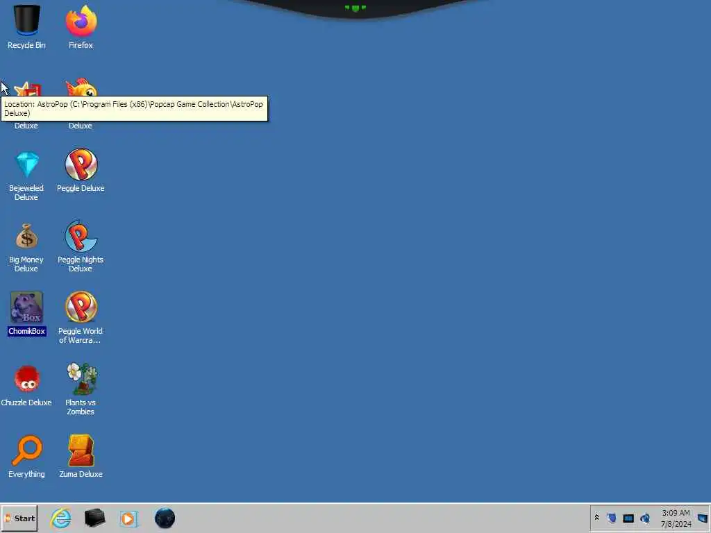This screenshot has width=711, height=533.
Task: Open the Start menu
Action: [19, 518]
